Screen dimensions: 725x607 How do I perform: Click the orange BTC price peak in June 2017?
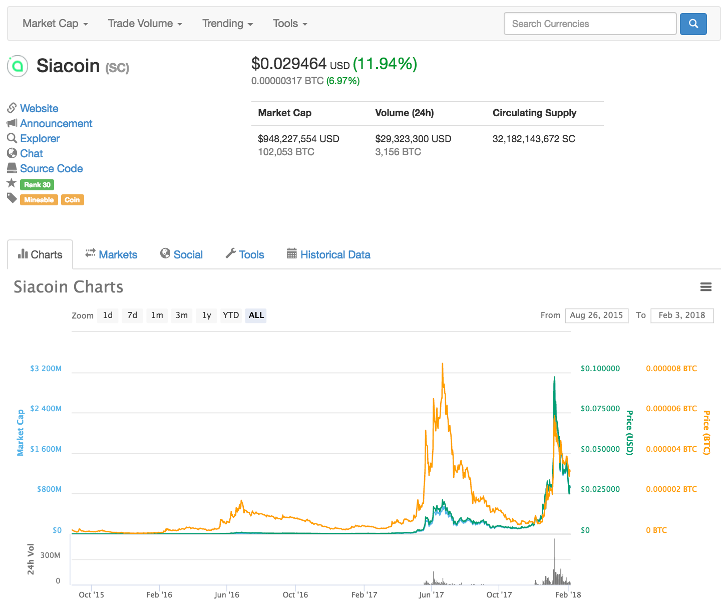pyautogui.click(x=443, y=364)
